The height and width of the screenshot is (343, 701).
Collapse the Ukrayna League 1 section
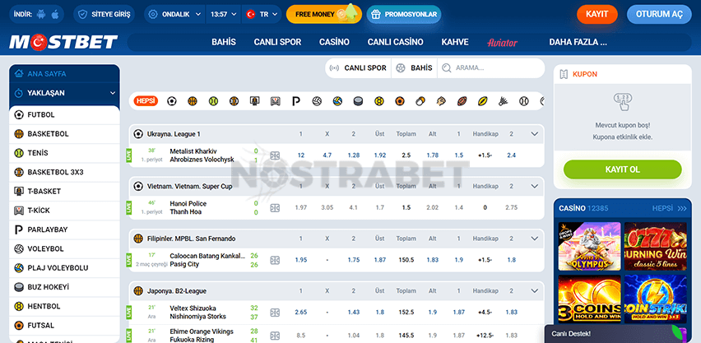[534, 134]
